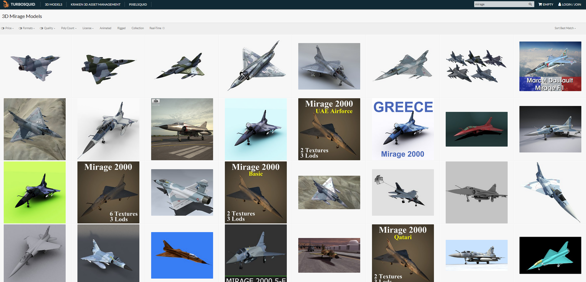Click the LOGIN / JOIN link

[570, 4]
